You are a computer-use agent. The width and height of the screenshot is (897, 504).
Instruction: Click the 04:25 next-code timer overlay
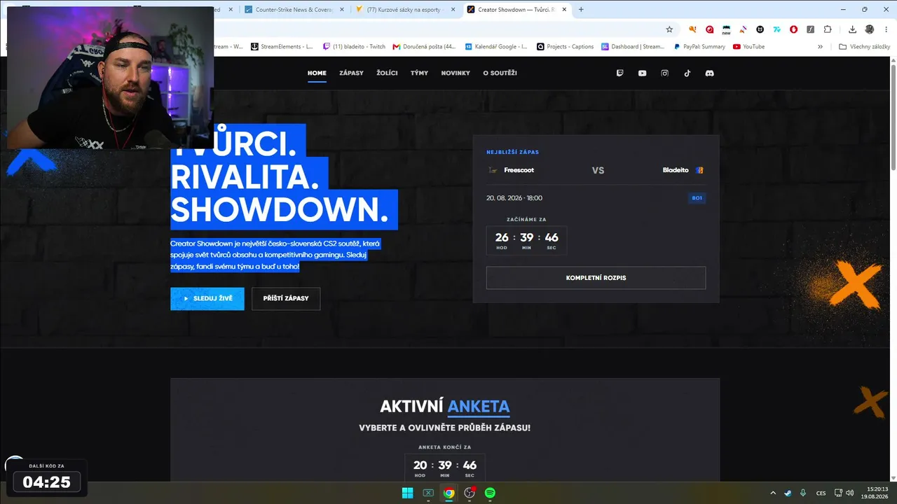pos(47,482)
